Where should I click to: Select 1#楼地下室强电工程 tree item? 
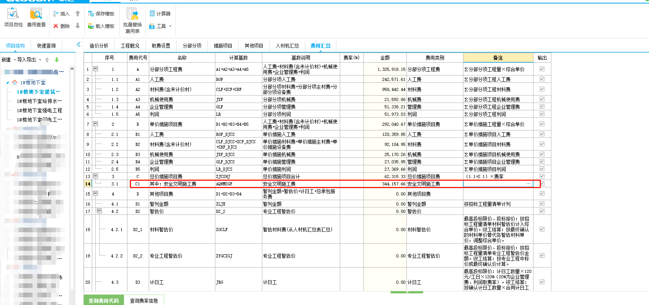tap(39, 110)
